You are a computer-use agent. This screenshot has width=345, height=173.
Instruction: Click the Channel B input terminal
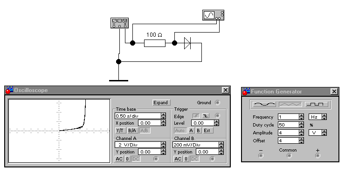(212, 159)
